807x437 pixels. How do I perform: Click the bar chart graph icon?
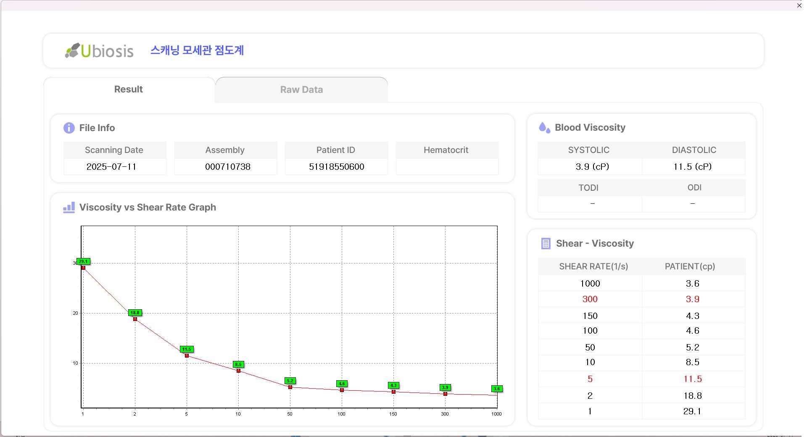[69, 207]
